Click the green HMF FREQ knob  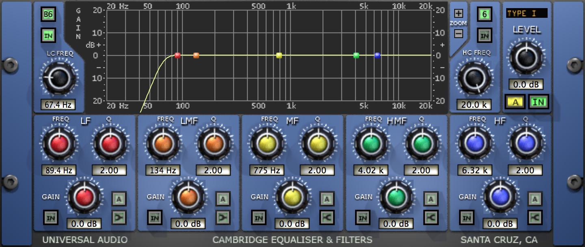pos(371,144)
